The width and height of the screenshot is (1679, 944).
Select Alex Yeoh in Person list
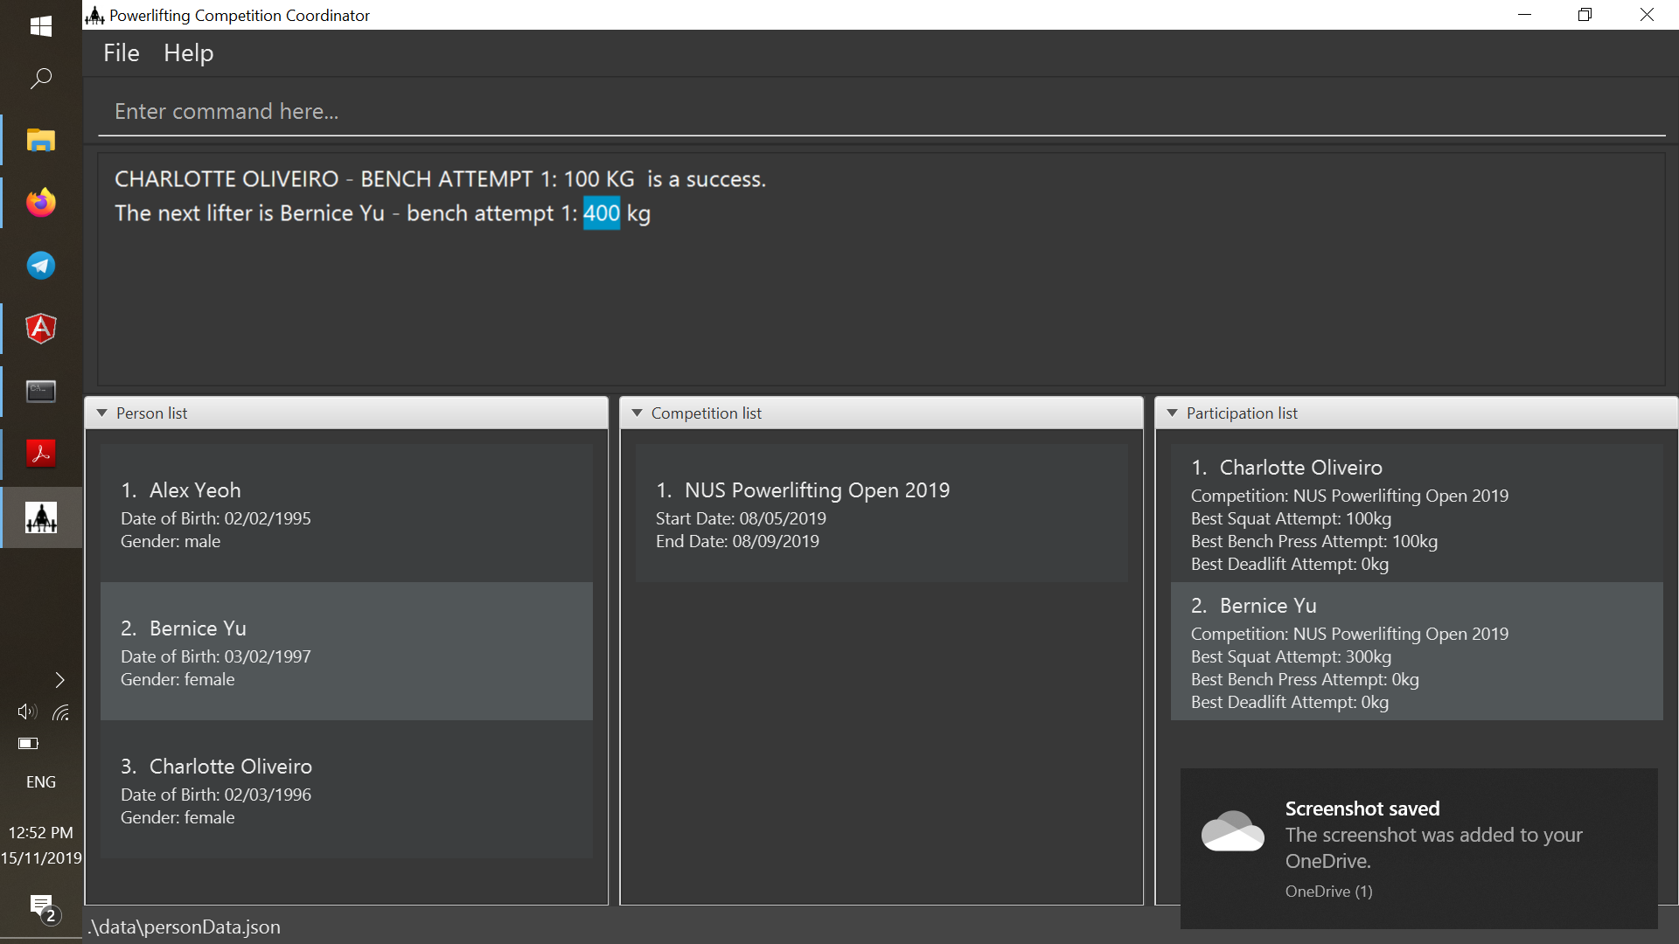coord(346,514)
